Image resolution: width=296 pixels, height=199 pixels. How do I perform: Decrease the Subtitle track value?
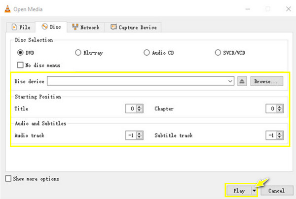pyautogui.click(x=280, y=137)
